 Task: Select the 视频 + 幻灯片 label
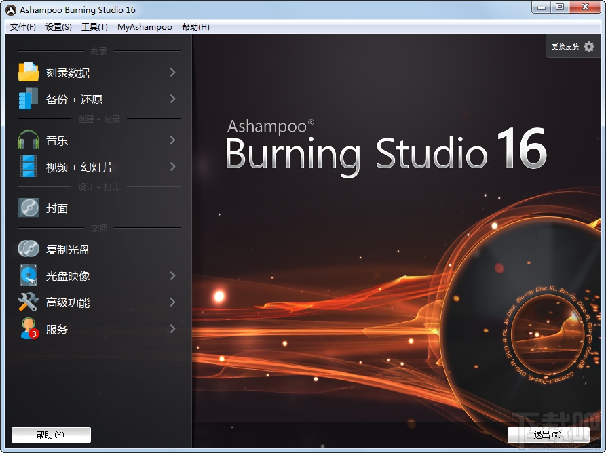pyautogui.click(x=79, y=167)
